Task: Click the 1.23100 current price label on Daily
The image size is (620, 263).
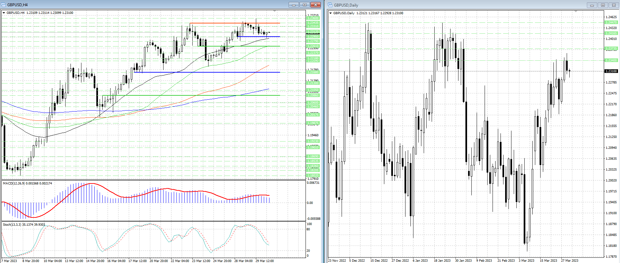Action: coord(611,71)
